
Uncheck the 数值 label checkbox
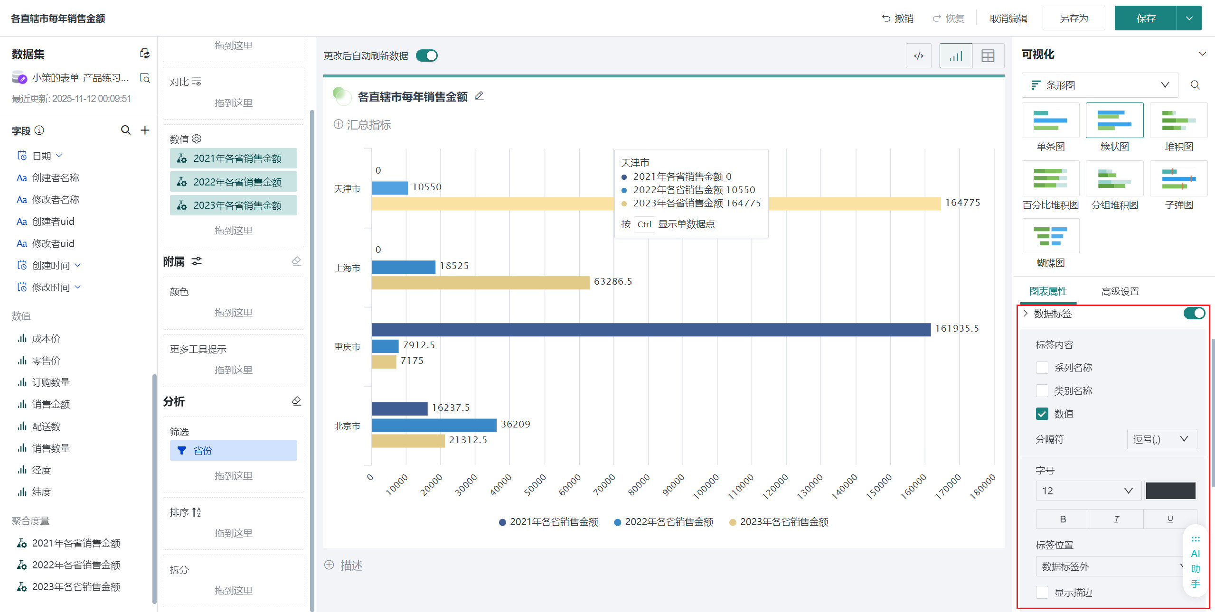point(1042,414)
